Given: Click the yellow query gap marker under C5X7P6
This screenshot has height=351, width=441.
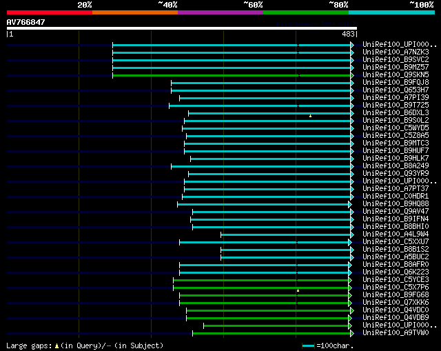Looking at the screenshot, I should click(298, 290).
